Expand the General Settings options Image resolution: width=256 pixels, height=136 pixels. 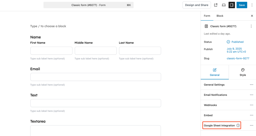coord(251,85)
